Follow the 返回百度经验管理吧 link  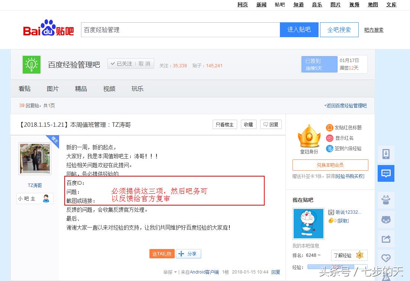[346, 106]
